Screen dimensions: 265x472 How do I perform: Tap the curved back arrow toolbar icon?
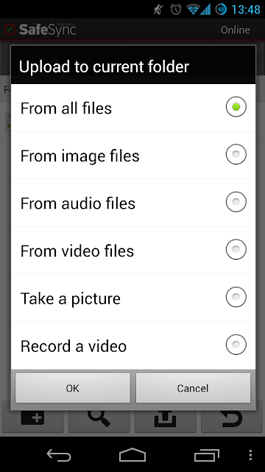(x=232, y=418)
